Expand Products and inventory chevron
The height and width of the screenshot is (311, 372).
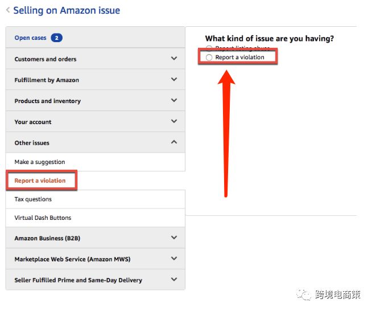pos(174,101)
